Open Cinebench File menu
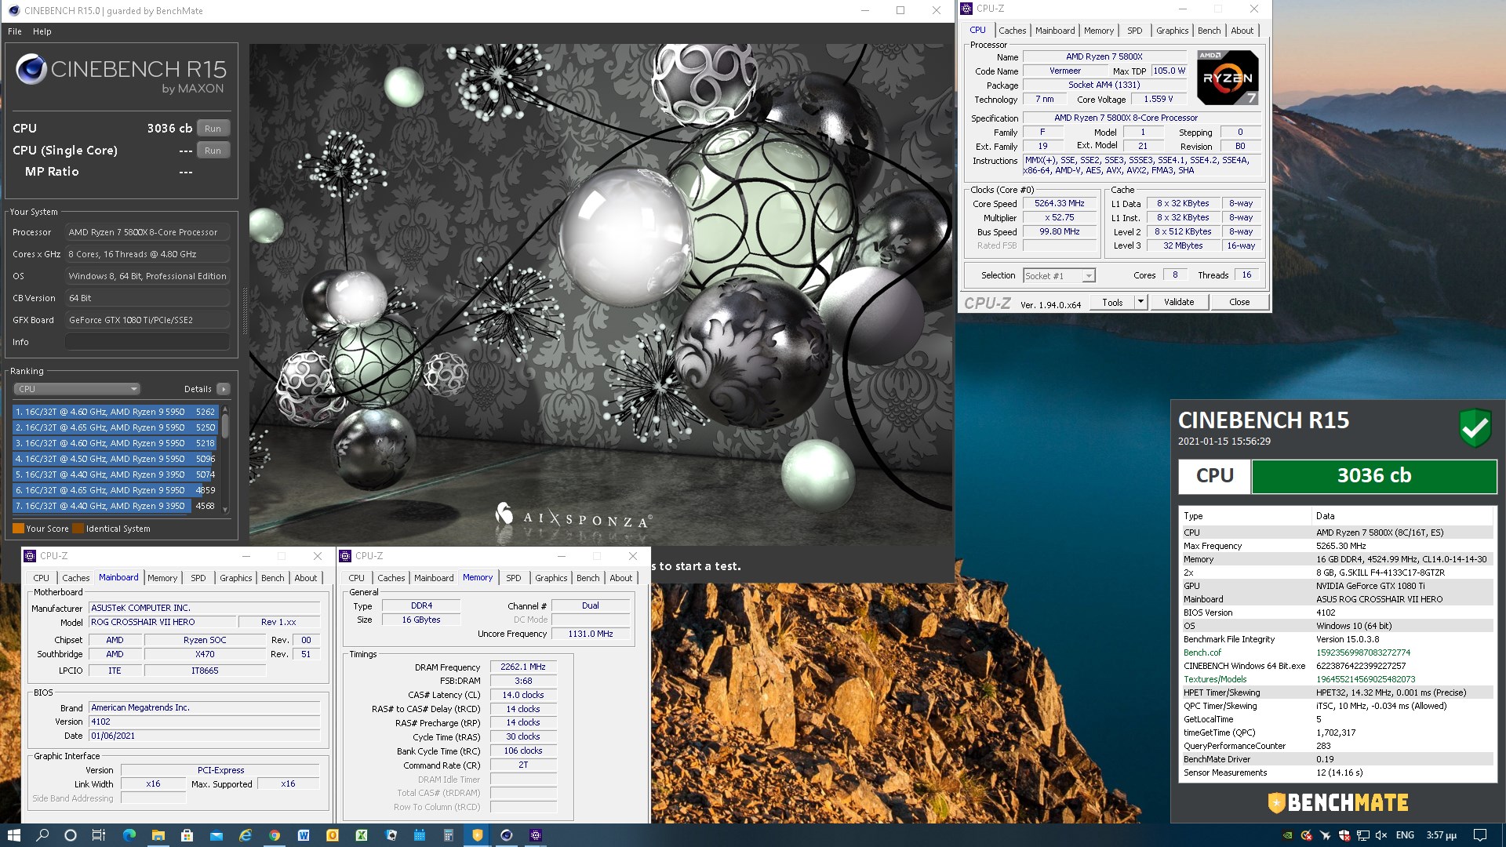The height and width of the screenshot is (847, 1506). (x=15, y=31)
